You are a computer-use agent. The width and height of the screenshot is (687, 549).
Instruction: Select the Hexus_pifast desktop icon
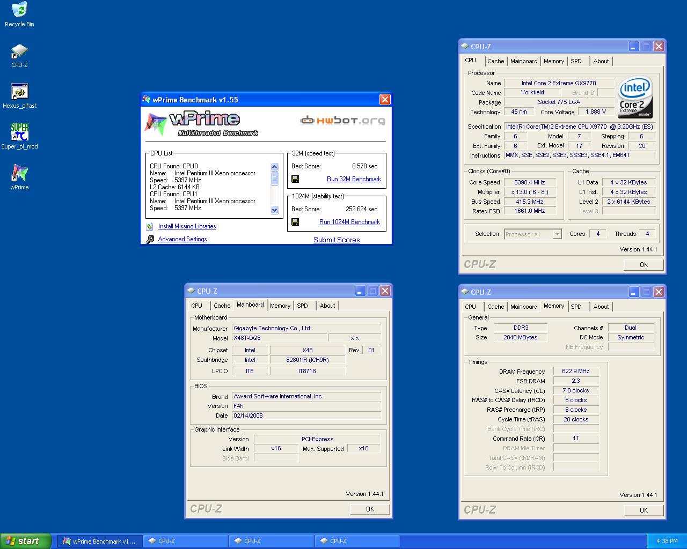(x=19, y=92)
